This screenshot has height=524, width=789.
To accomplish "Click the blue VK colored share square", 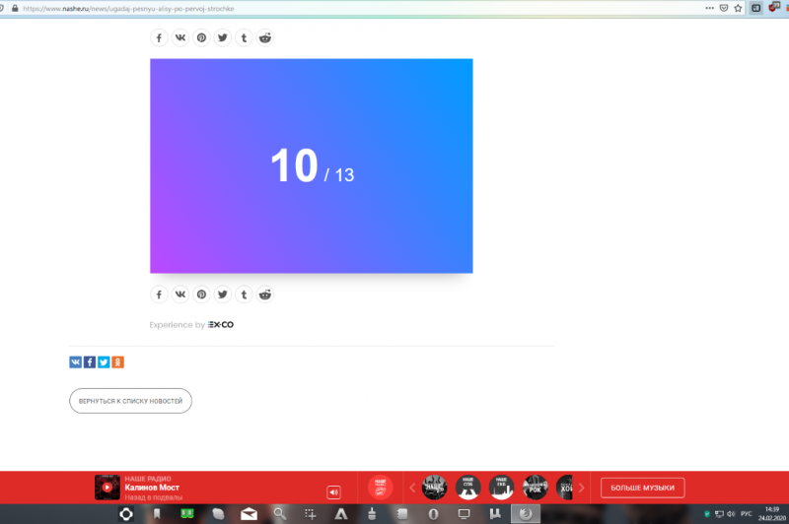I will tap(75, 362).
